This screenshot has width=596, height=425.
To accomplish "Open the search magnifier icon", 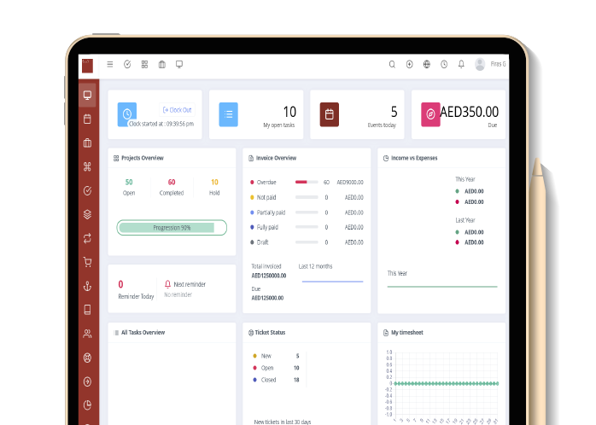I will coord(392,64).
